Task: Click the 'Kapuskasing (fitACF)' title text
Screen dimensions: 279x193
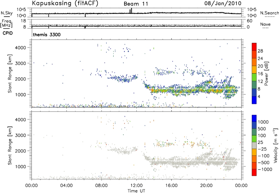Action: coord(65,3)
